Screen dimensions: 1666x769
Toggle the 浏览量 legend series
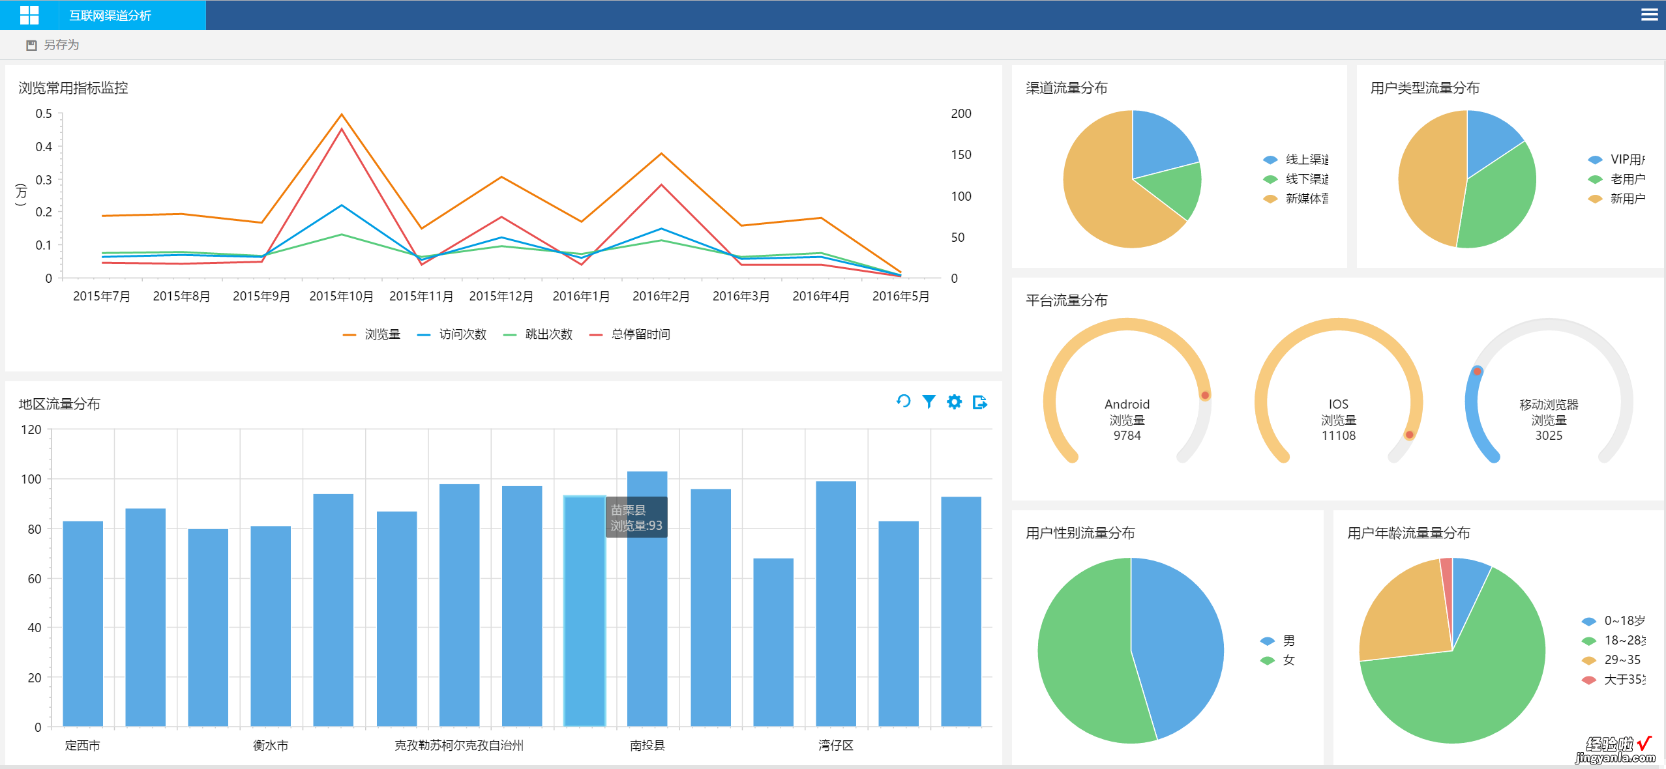[372, 334]
